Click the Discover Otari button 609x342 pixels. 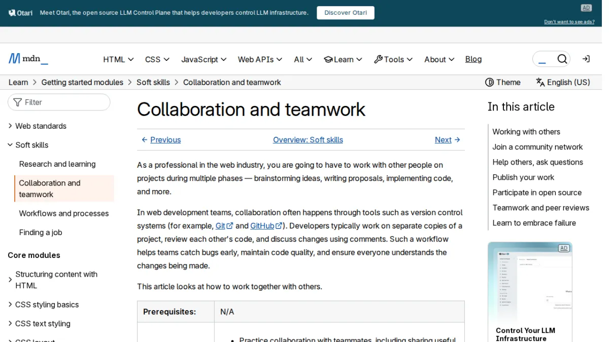(x=346, y=13)
